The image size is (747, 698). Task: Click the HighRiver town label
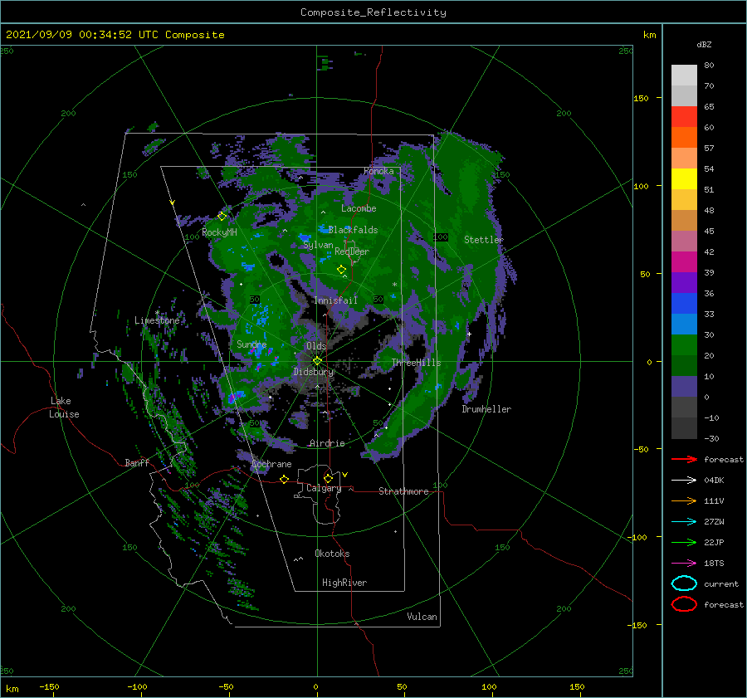tap(344, 583)
